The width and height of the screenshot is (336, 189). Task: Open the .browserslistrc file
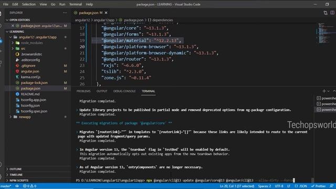31,54
